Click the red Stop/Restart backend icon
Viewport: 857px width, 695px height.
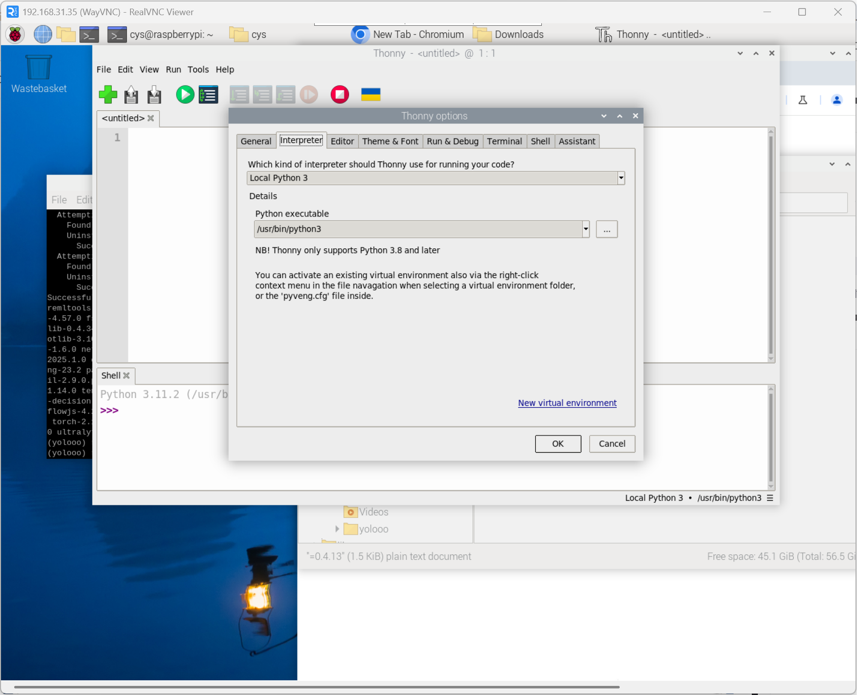point(340,95)
